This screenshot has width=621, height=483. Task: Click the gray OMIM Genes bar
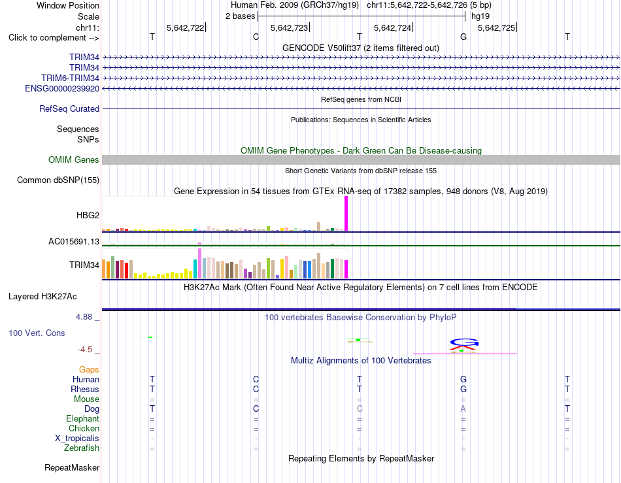click(x=361, y=160)
